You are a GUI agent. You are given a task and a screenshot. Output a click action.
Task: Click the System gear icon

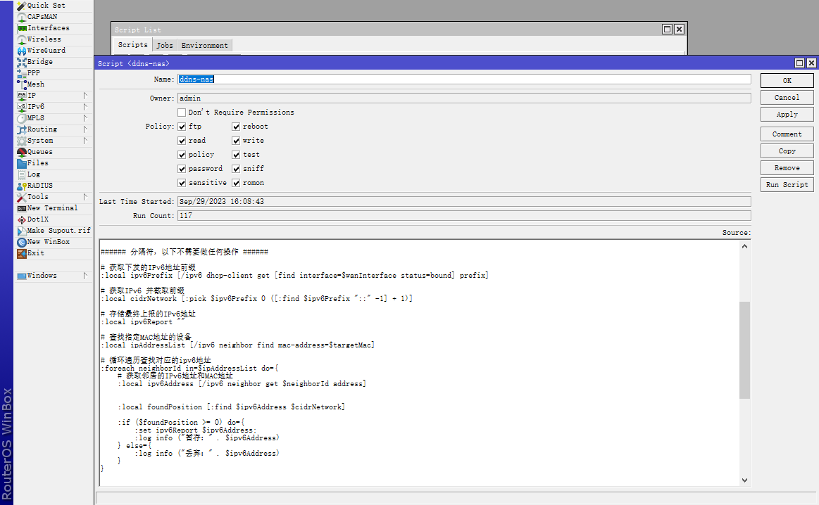(21, 141)
